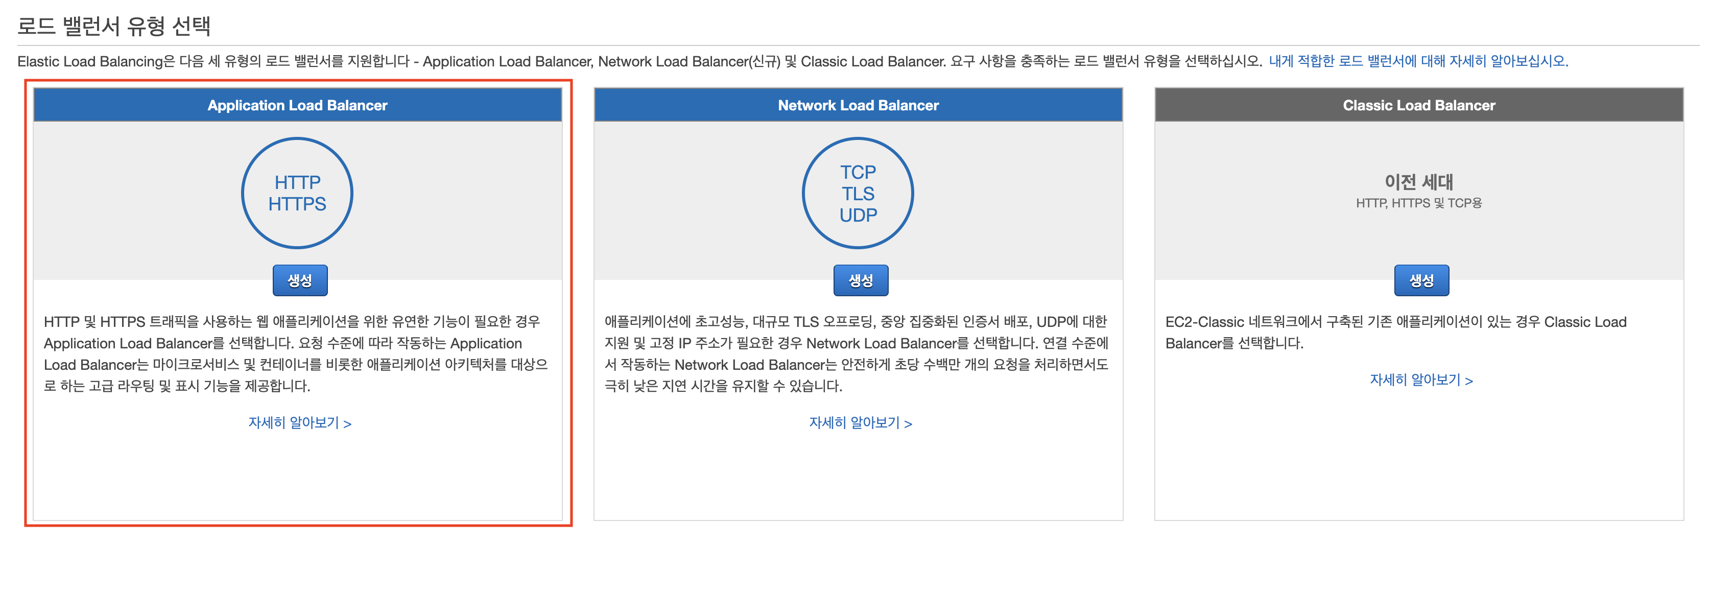Open Network Load Balancer learn more link
The width and height of the screenshot is (1710, 616).
[860, 423]
